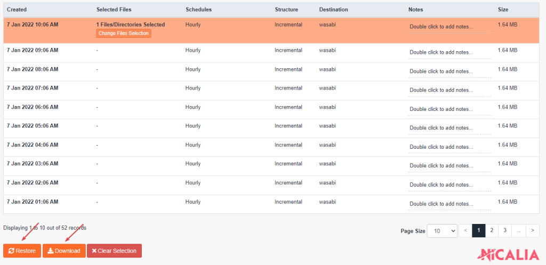Select the 7 Jan 2022 09:06 AM backup row
This screenshot has width=546, height=265.
coord(33,51)
